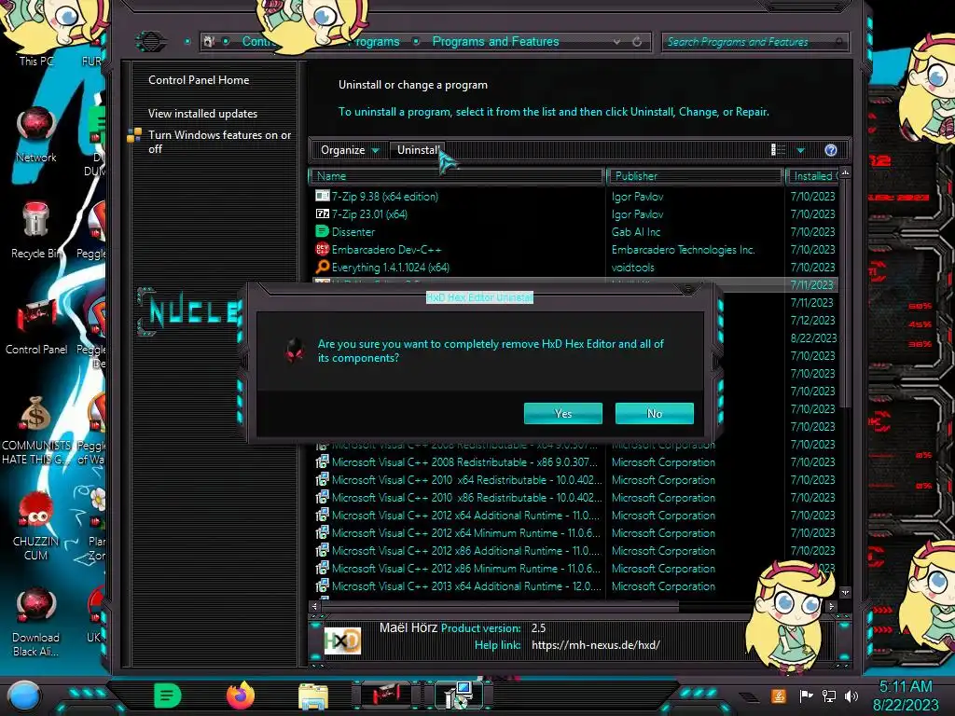Image resolution: width=955 pixels, height=716 pixels.
Task: Switch to Control Panel taskbar button
Action: click(386, 695)
